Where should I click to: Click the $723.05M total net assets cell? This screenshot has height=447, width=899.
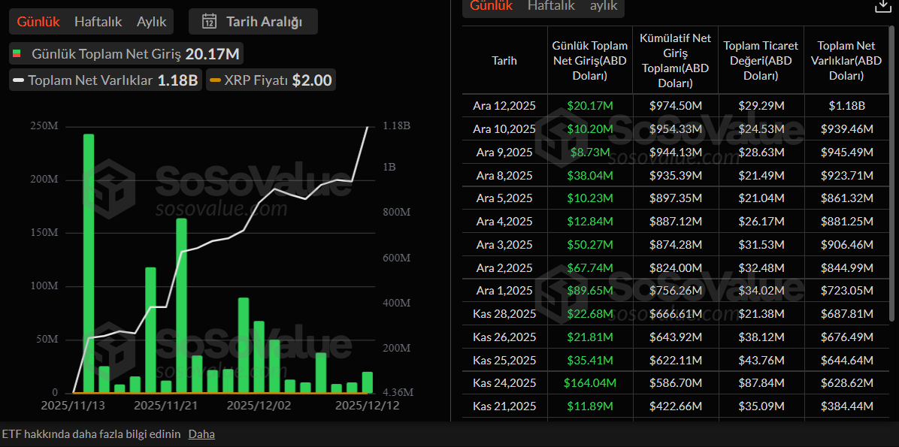[x=846, y=291]
